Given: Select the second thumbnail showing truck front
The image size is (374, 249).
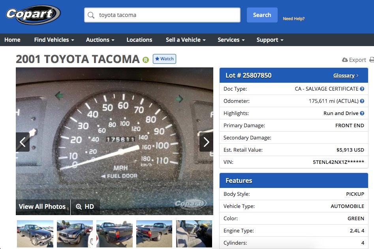Looking at the screenshot, I should 75,234.
